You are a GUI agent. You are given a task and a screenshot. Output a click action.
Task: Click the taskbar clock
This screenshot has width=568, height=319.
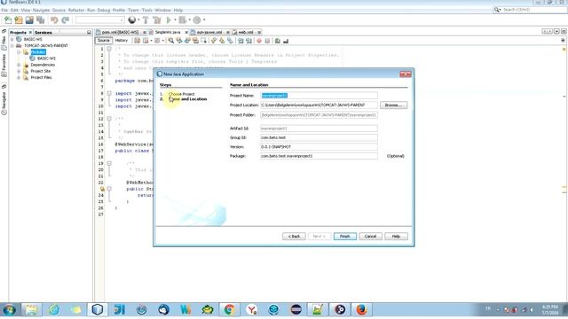point(550,309)
